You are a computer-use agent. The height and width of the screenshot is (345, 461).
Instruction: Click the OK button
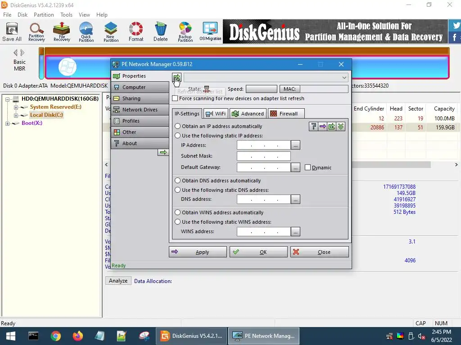coord(258,252)
